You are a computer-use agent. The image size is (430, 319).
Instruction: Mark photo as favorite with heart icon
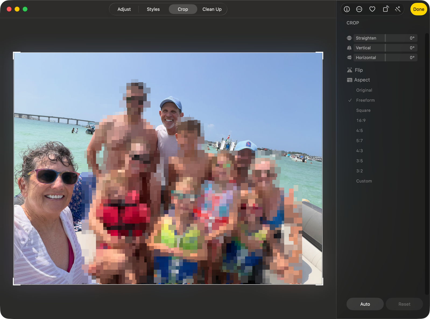[x=372, y=9]
